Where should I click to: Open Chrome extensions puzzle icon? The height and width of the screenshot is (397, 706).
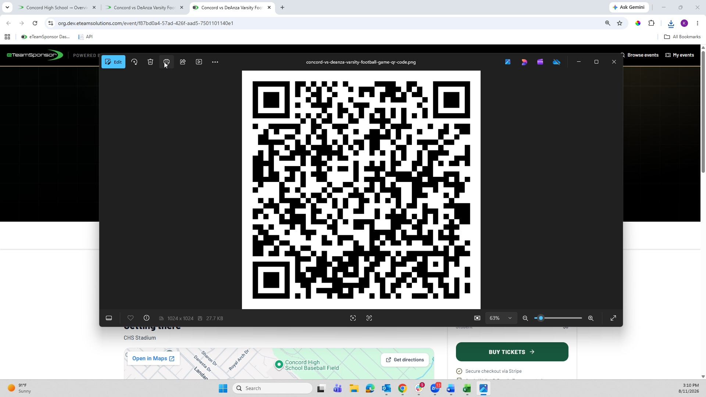pyautogui.click(x=652, y=23)
